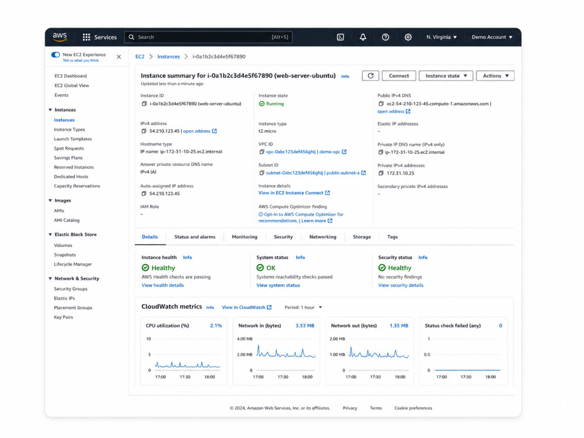Click Info link next to Instance summary
The image size is (584, 438).
[x=345, y=77]
